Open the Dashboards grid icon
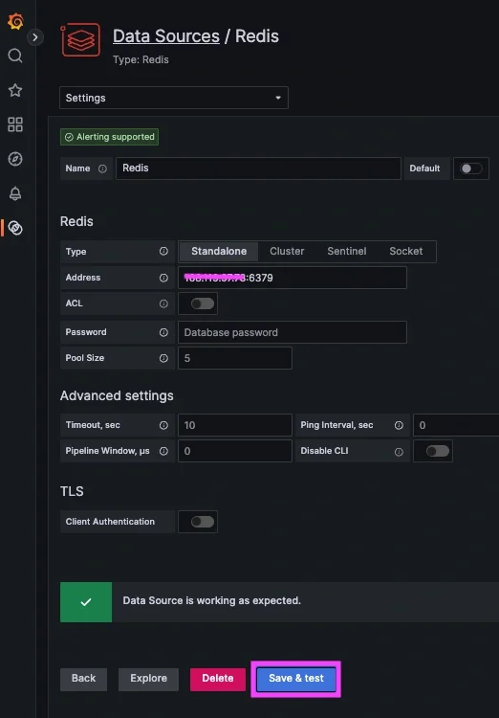499x718 pixels. 15,124
